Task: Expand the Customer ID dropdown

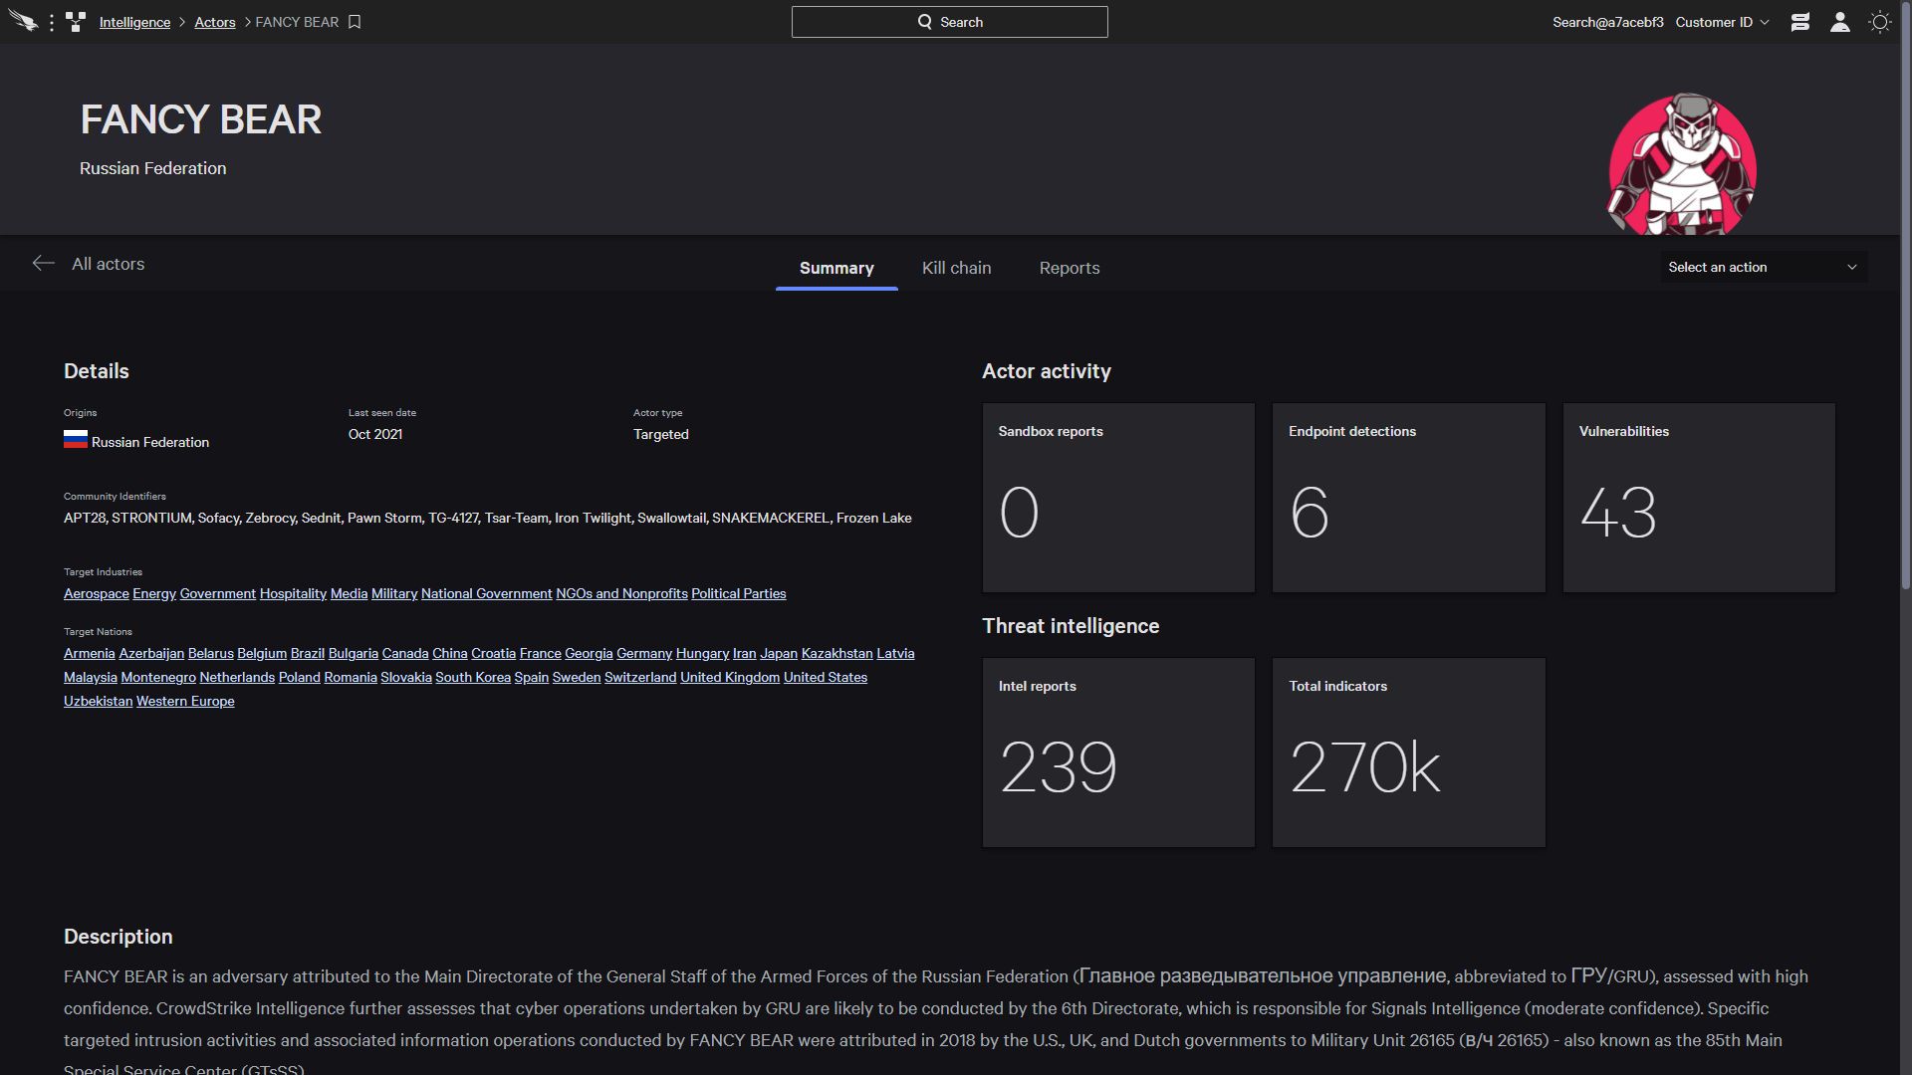Action: 1722,22
